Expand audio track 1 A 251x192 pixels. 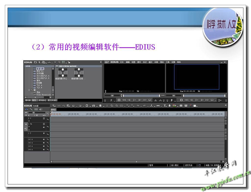(29, 139)
